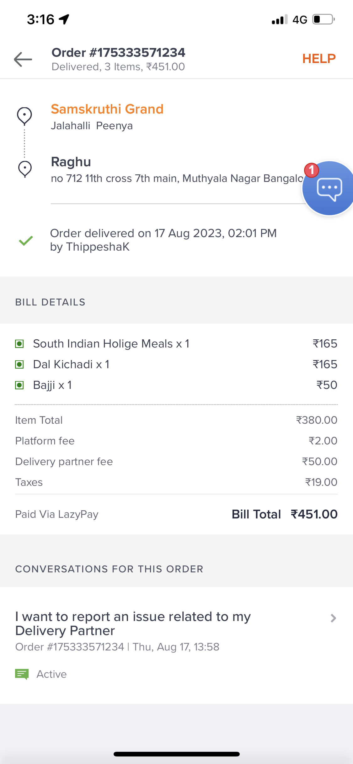Tap the delivery address pin icon

pos(25,169)
